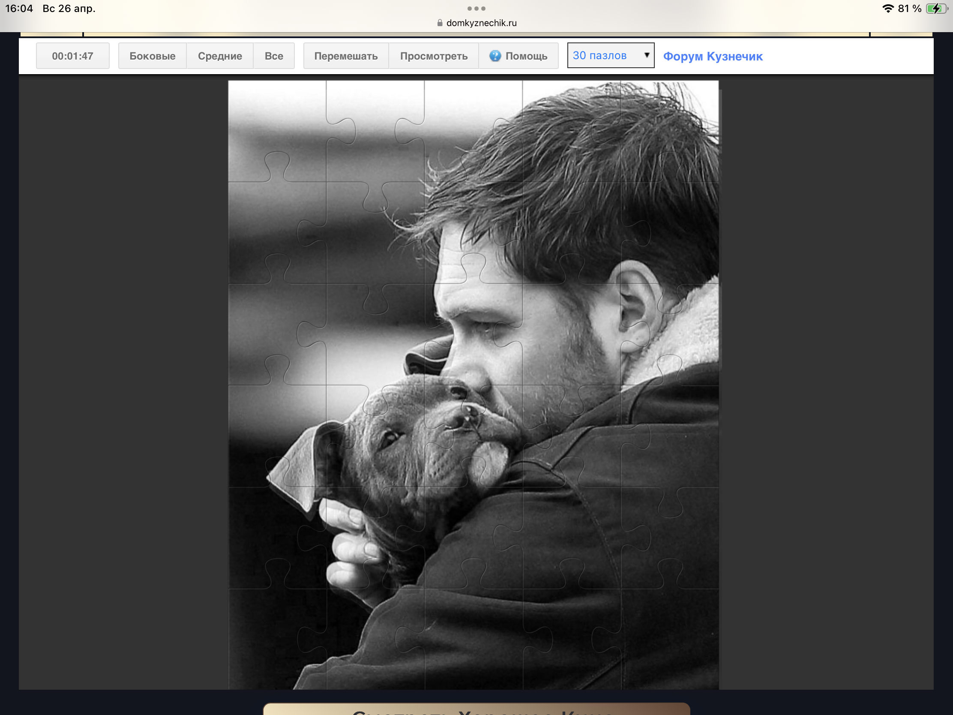This screenshot has height=715, width=953.
Task: Tap the Wi-Fi status icon
Action: pos(887,9)
